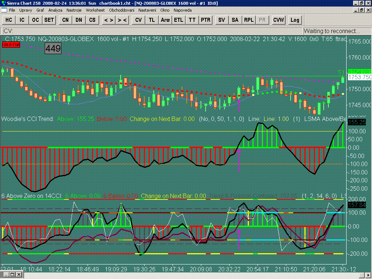Click the '6 Above Zero on 14CCI:' study label

tap(32, 196)
